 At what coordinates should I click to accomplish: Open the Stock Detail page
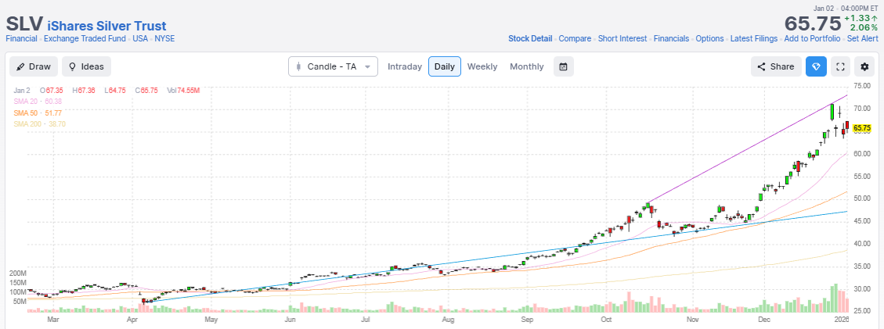click(530, 39)
